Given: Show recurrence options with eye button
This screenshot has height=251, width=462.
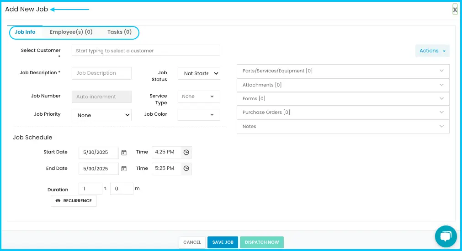Looking at the screenshot, I should click(74, 201).
